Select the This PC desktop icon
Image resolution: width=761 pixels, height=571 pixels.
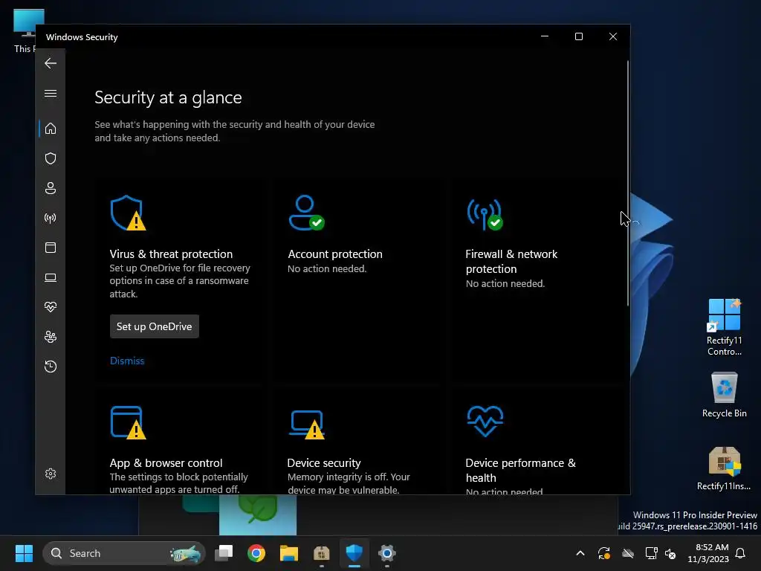coord(25,31)
